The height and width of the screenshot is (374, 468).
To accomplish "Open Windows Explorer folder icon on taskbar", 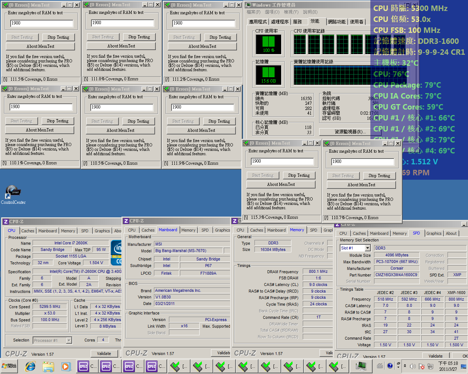I will pos(48,366).
